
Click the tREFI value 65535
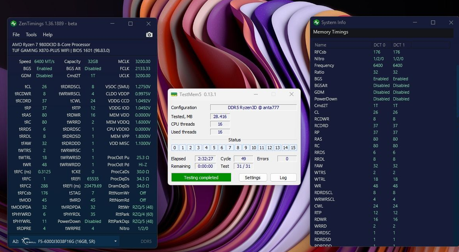point(93,179)
